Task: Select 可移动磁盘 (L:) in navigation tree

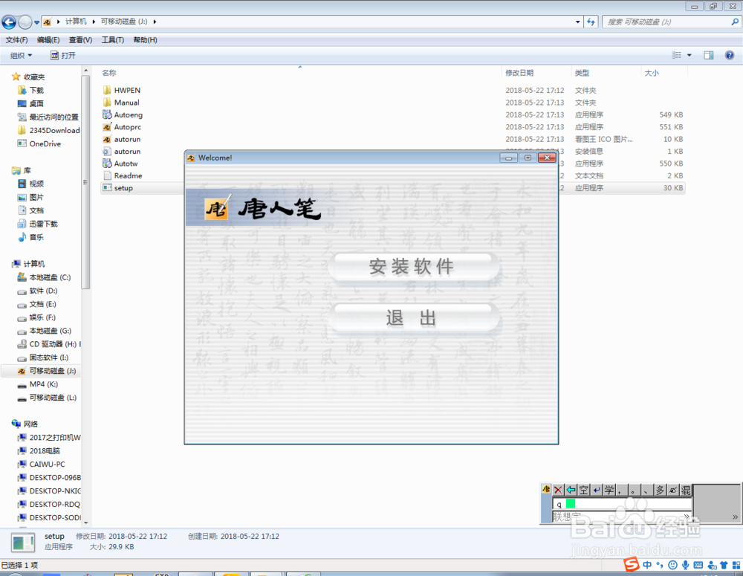Action: pyautogui.click(x=47, y=398)
